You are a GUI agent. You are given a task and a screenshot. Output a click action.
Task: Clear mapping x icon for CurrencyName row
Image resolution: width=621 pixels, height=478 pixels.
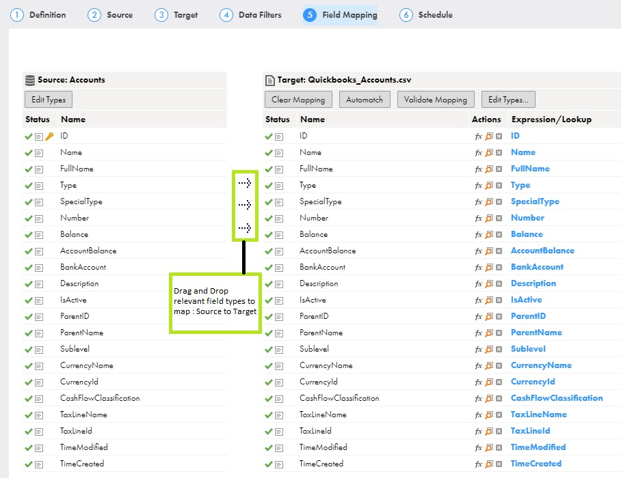pyautogui.click(x=499, y=366)
